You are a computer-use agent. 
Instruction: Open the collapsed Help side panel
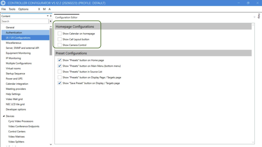(258, 16)
